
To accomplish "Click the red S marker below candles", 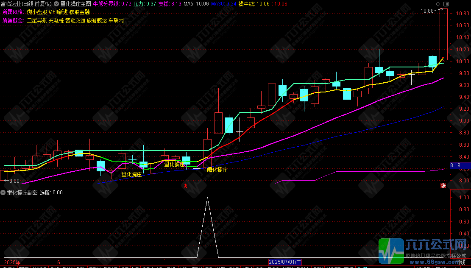I will coord(186,186).
